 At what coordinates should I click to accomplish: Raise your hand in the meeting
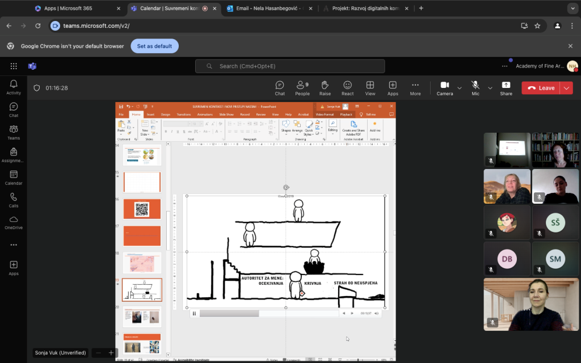coord(325,88)
